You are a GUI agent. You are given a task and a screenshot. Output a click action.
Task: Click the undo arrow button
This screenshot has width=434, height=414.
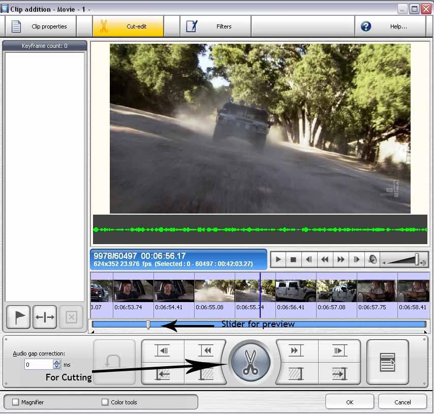[114, 362]
